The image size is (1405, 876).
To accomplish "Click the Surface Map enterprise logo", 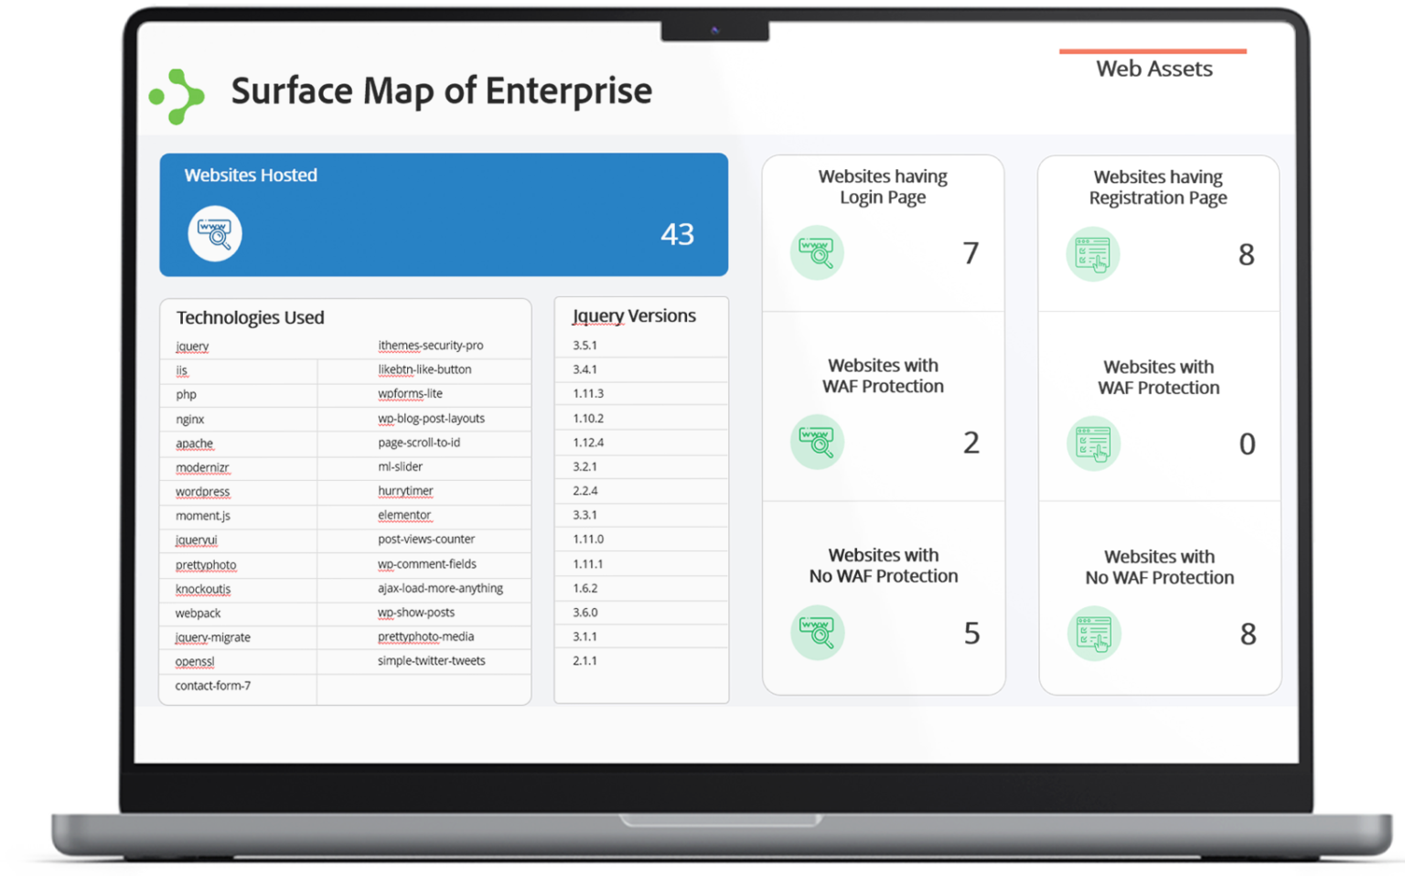I will click(175, 95).
